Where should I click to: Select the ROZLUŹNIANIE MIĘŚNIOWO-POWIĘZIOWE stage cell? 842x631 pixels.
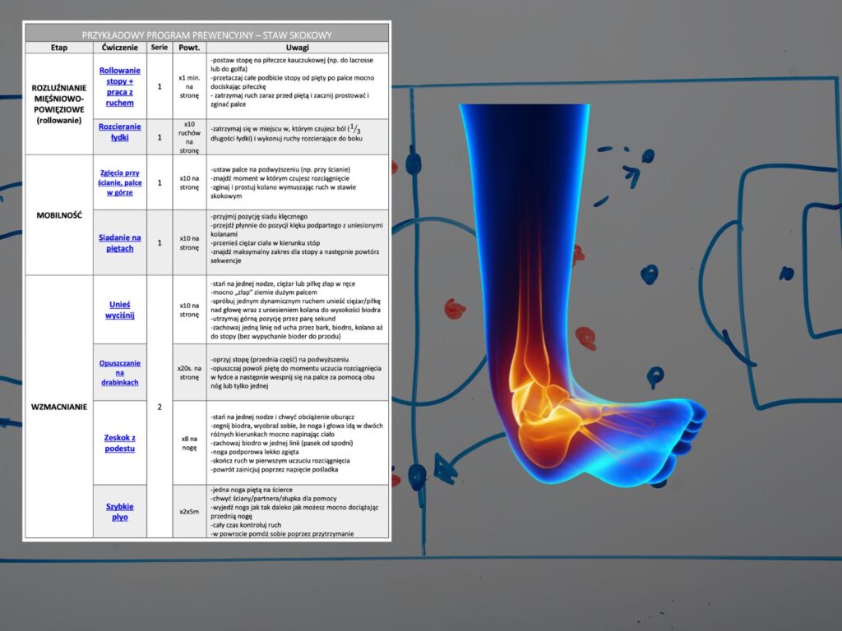(x=58, y=104)
